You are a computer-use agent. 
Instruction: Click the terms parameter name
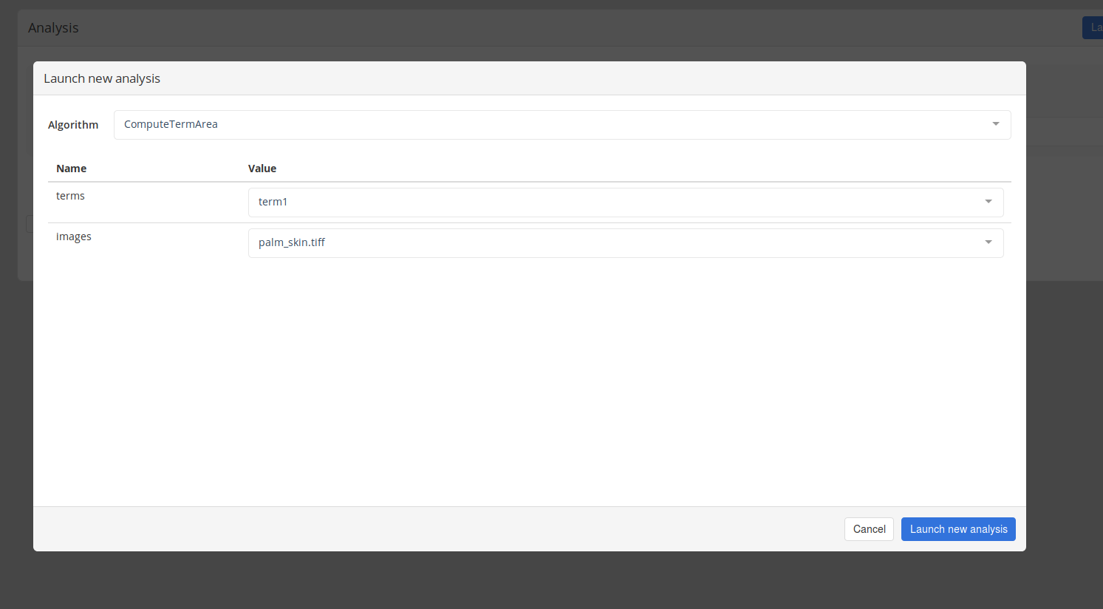[70, 196]
